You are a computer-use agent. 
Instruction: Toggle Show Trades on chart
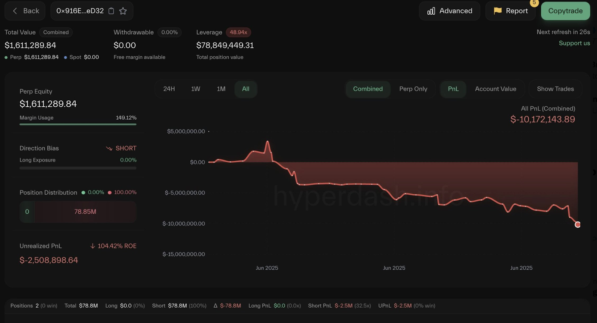point(555,89)
